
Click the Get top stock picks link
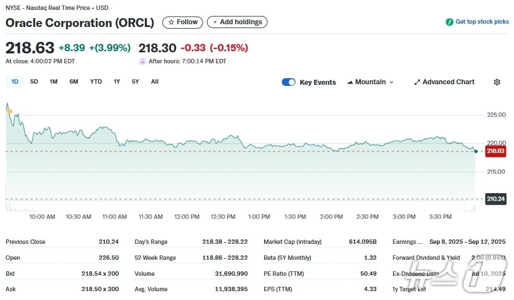[482, 22]
